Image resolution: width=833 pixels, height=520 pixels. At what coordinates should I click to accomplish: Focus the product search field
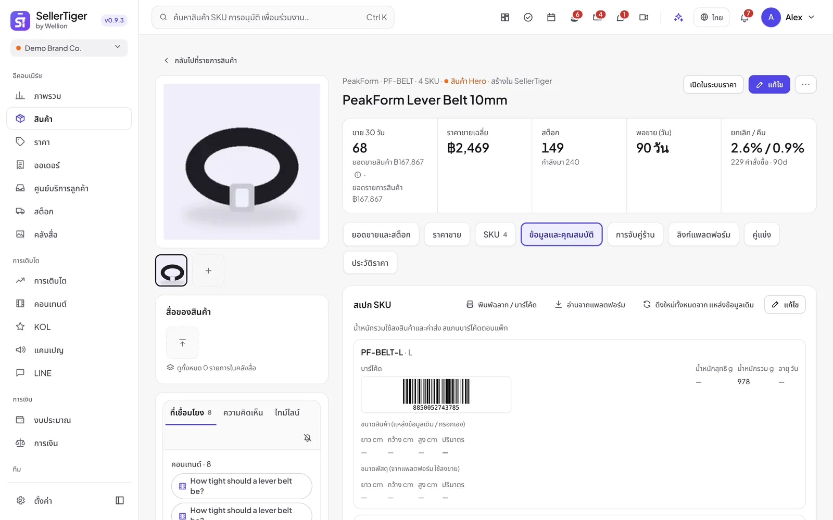click(x=273, y=17)
